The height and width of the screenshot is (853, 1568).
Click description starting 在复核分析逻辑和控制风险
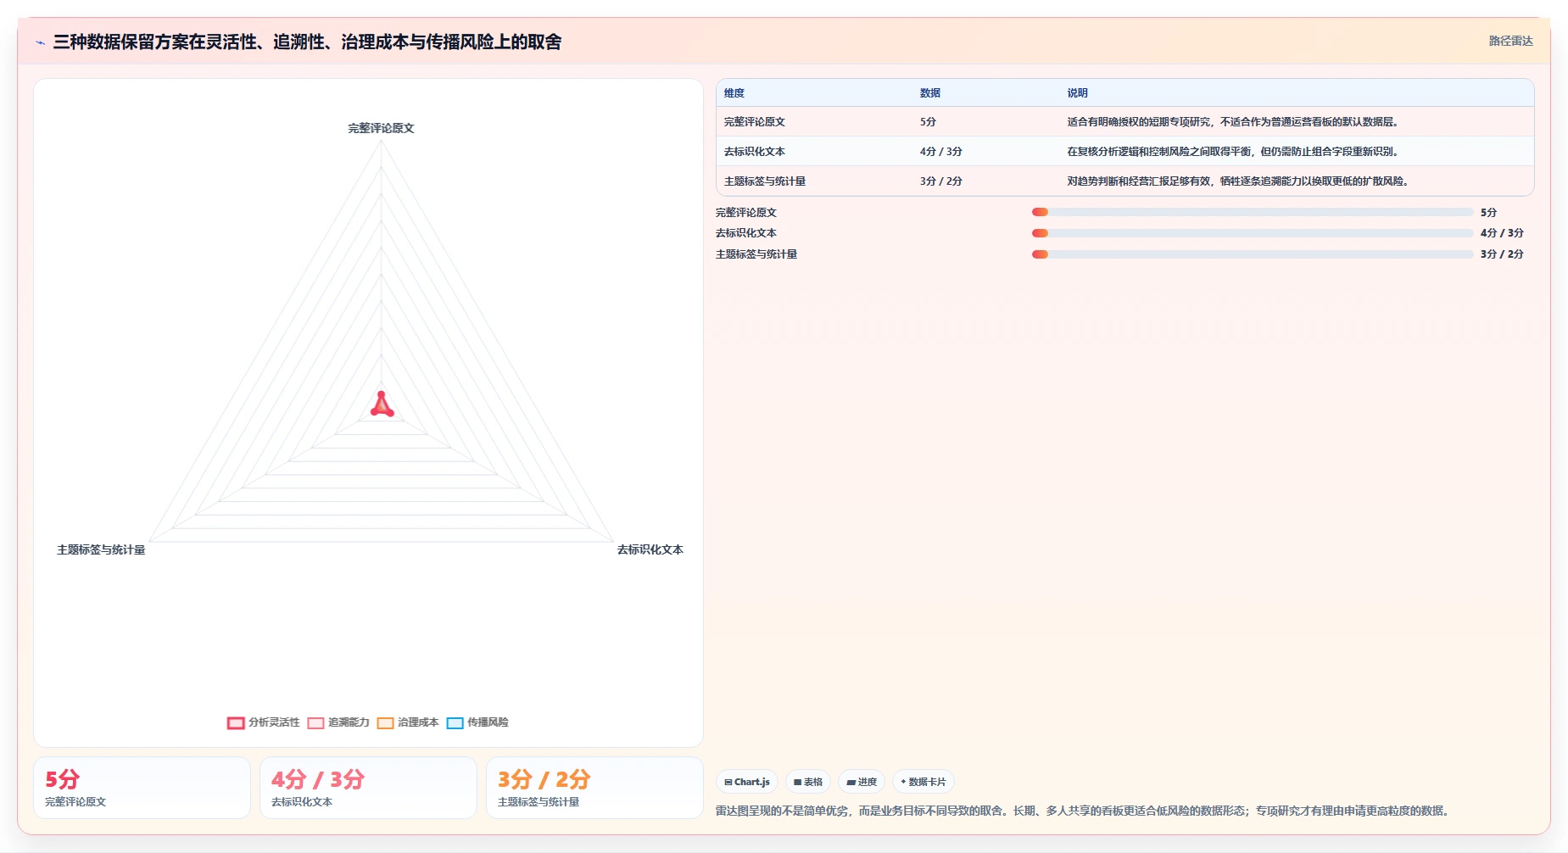click(x=1233, y=152)
